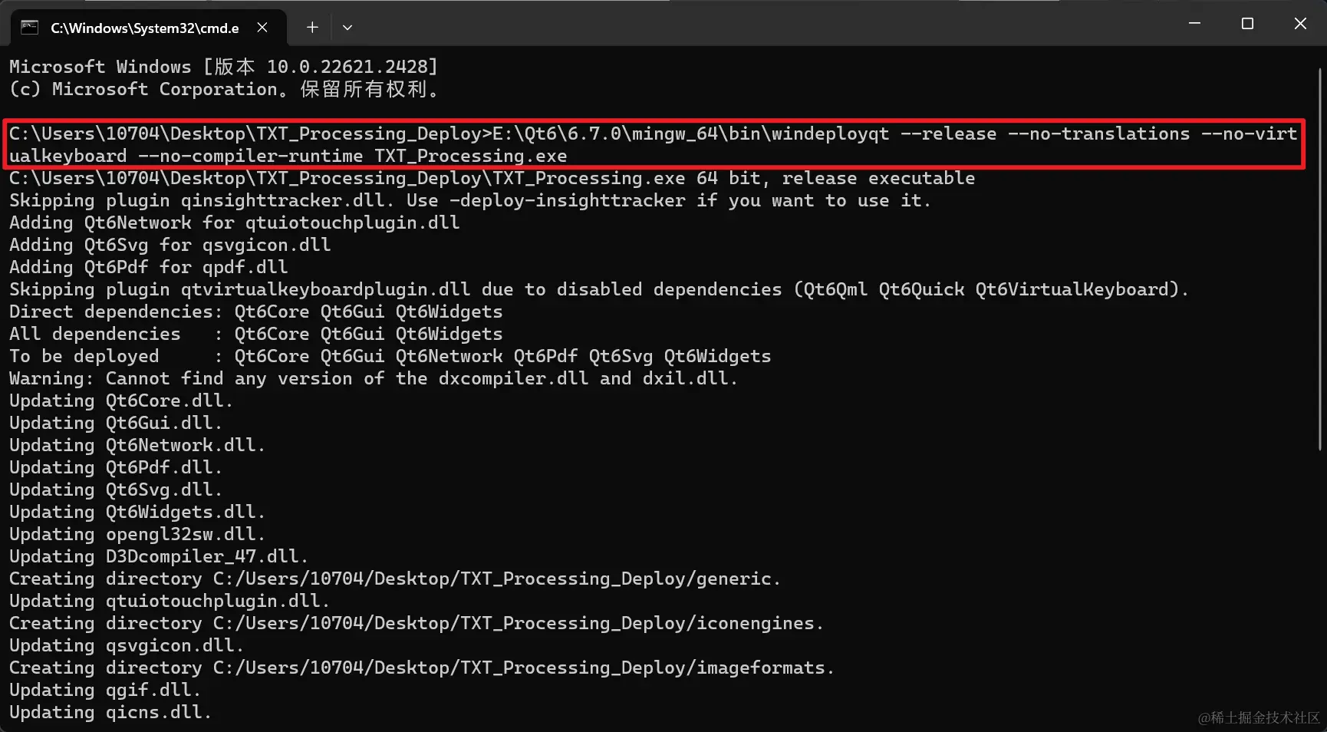The image size is (1327, 732).
Task: Click the red-highlighted windeployqt command
Action: [x=653, y=144]
